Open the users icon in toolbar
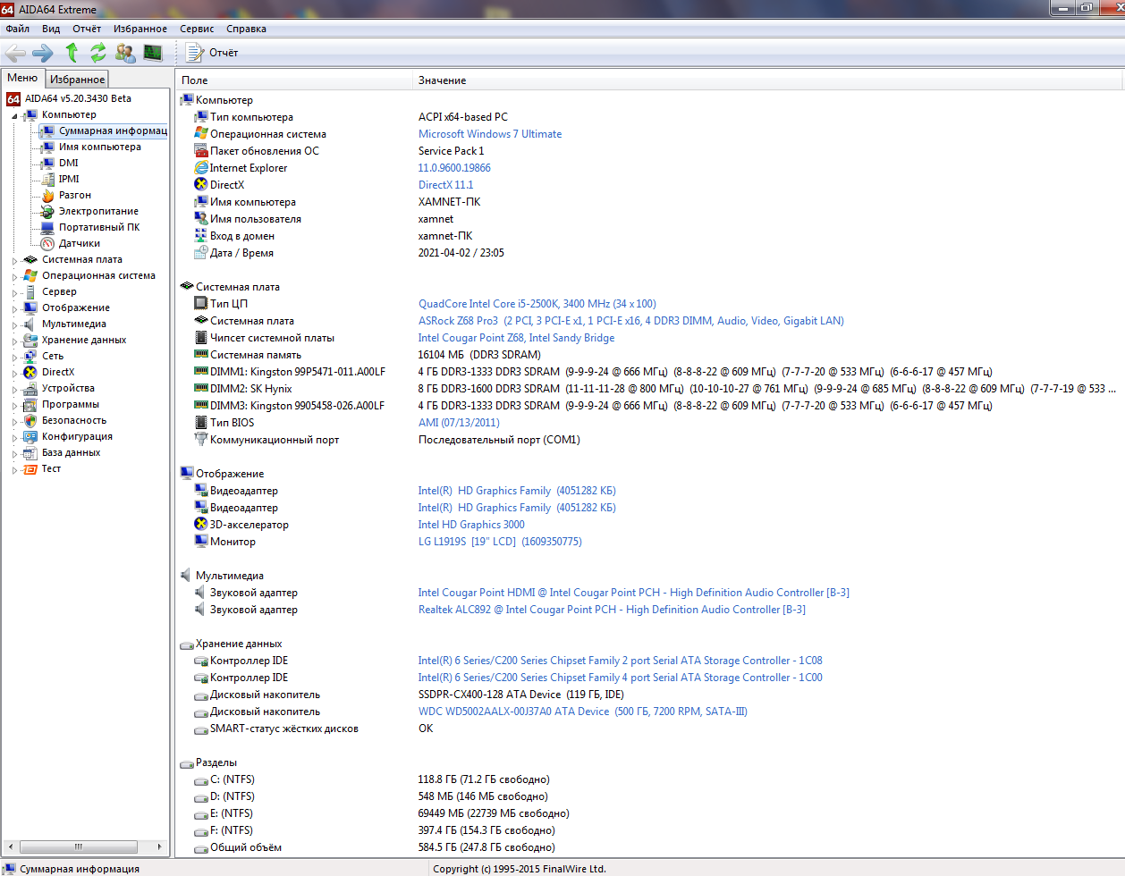1125x876 pixels. click(x=125, y=53)
